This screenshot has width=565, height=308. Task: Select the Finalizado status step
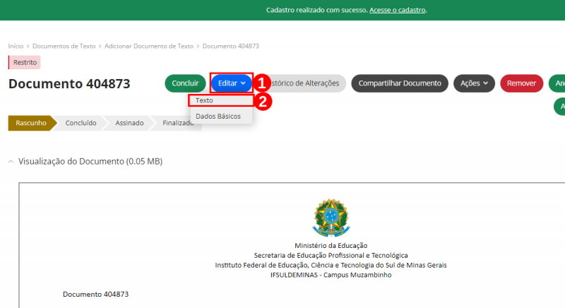click(178, 123)
